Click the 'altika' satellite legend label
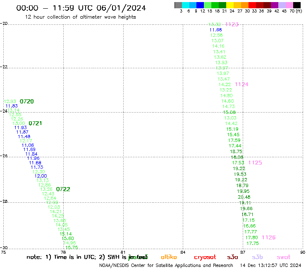 pyautogui.click(x=169, y=257)
